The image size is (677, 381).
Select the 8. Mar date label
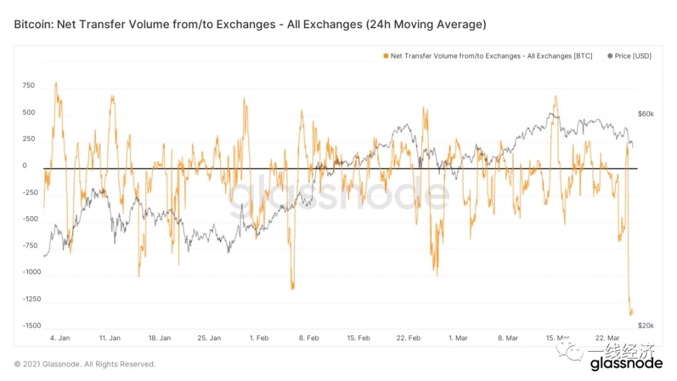pyautogui.click(x=508, y=338)
